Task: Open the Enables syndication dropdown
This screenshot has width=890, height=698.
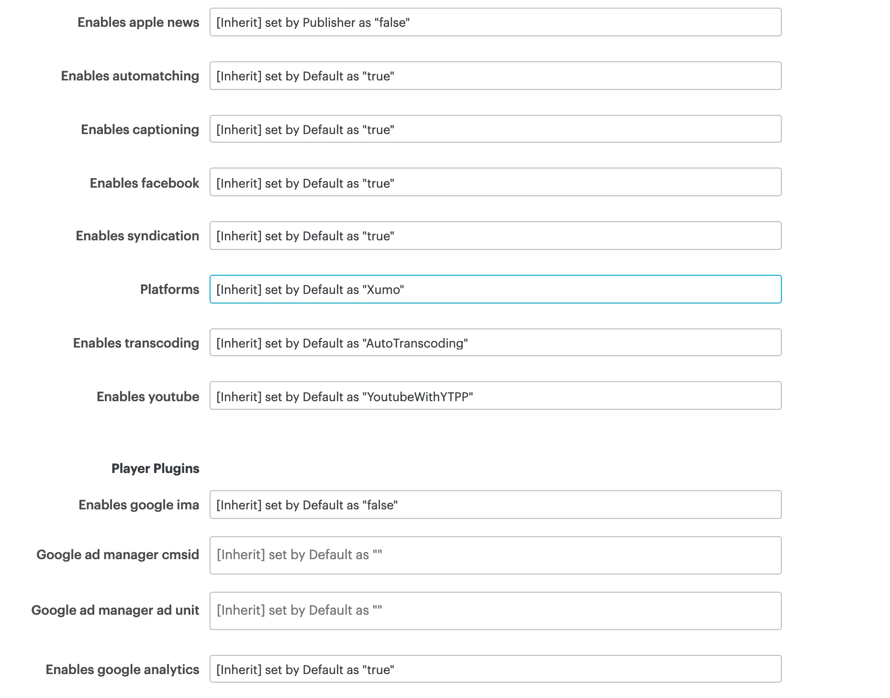Action: [x=495, y=236]
